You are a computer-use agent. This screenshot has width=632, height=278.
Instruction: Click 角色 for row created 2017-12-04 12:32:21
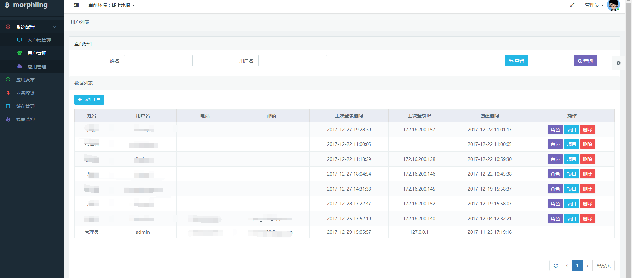(x=555, y=219)
